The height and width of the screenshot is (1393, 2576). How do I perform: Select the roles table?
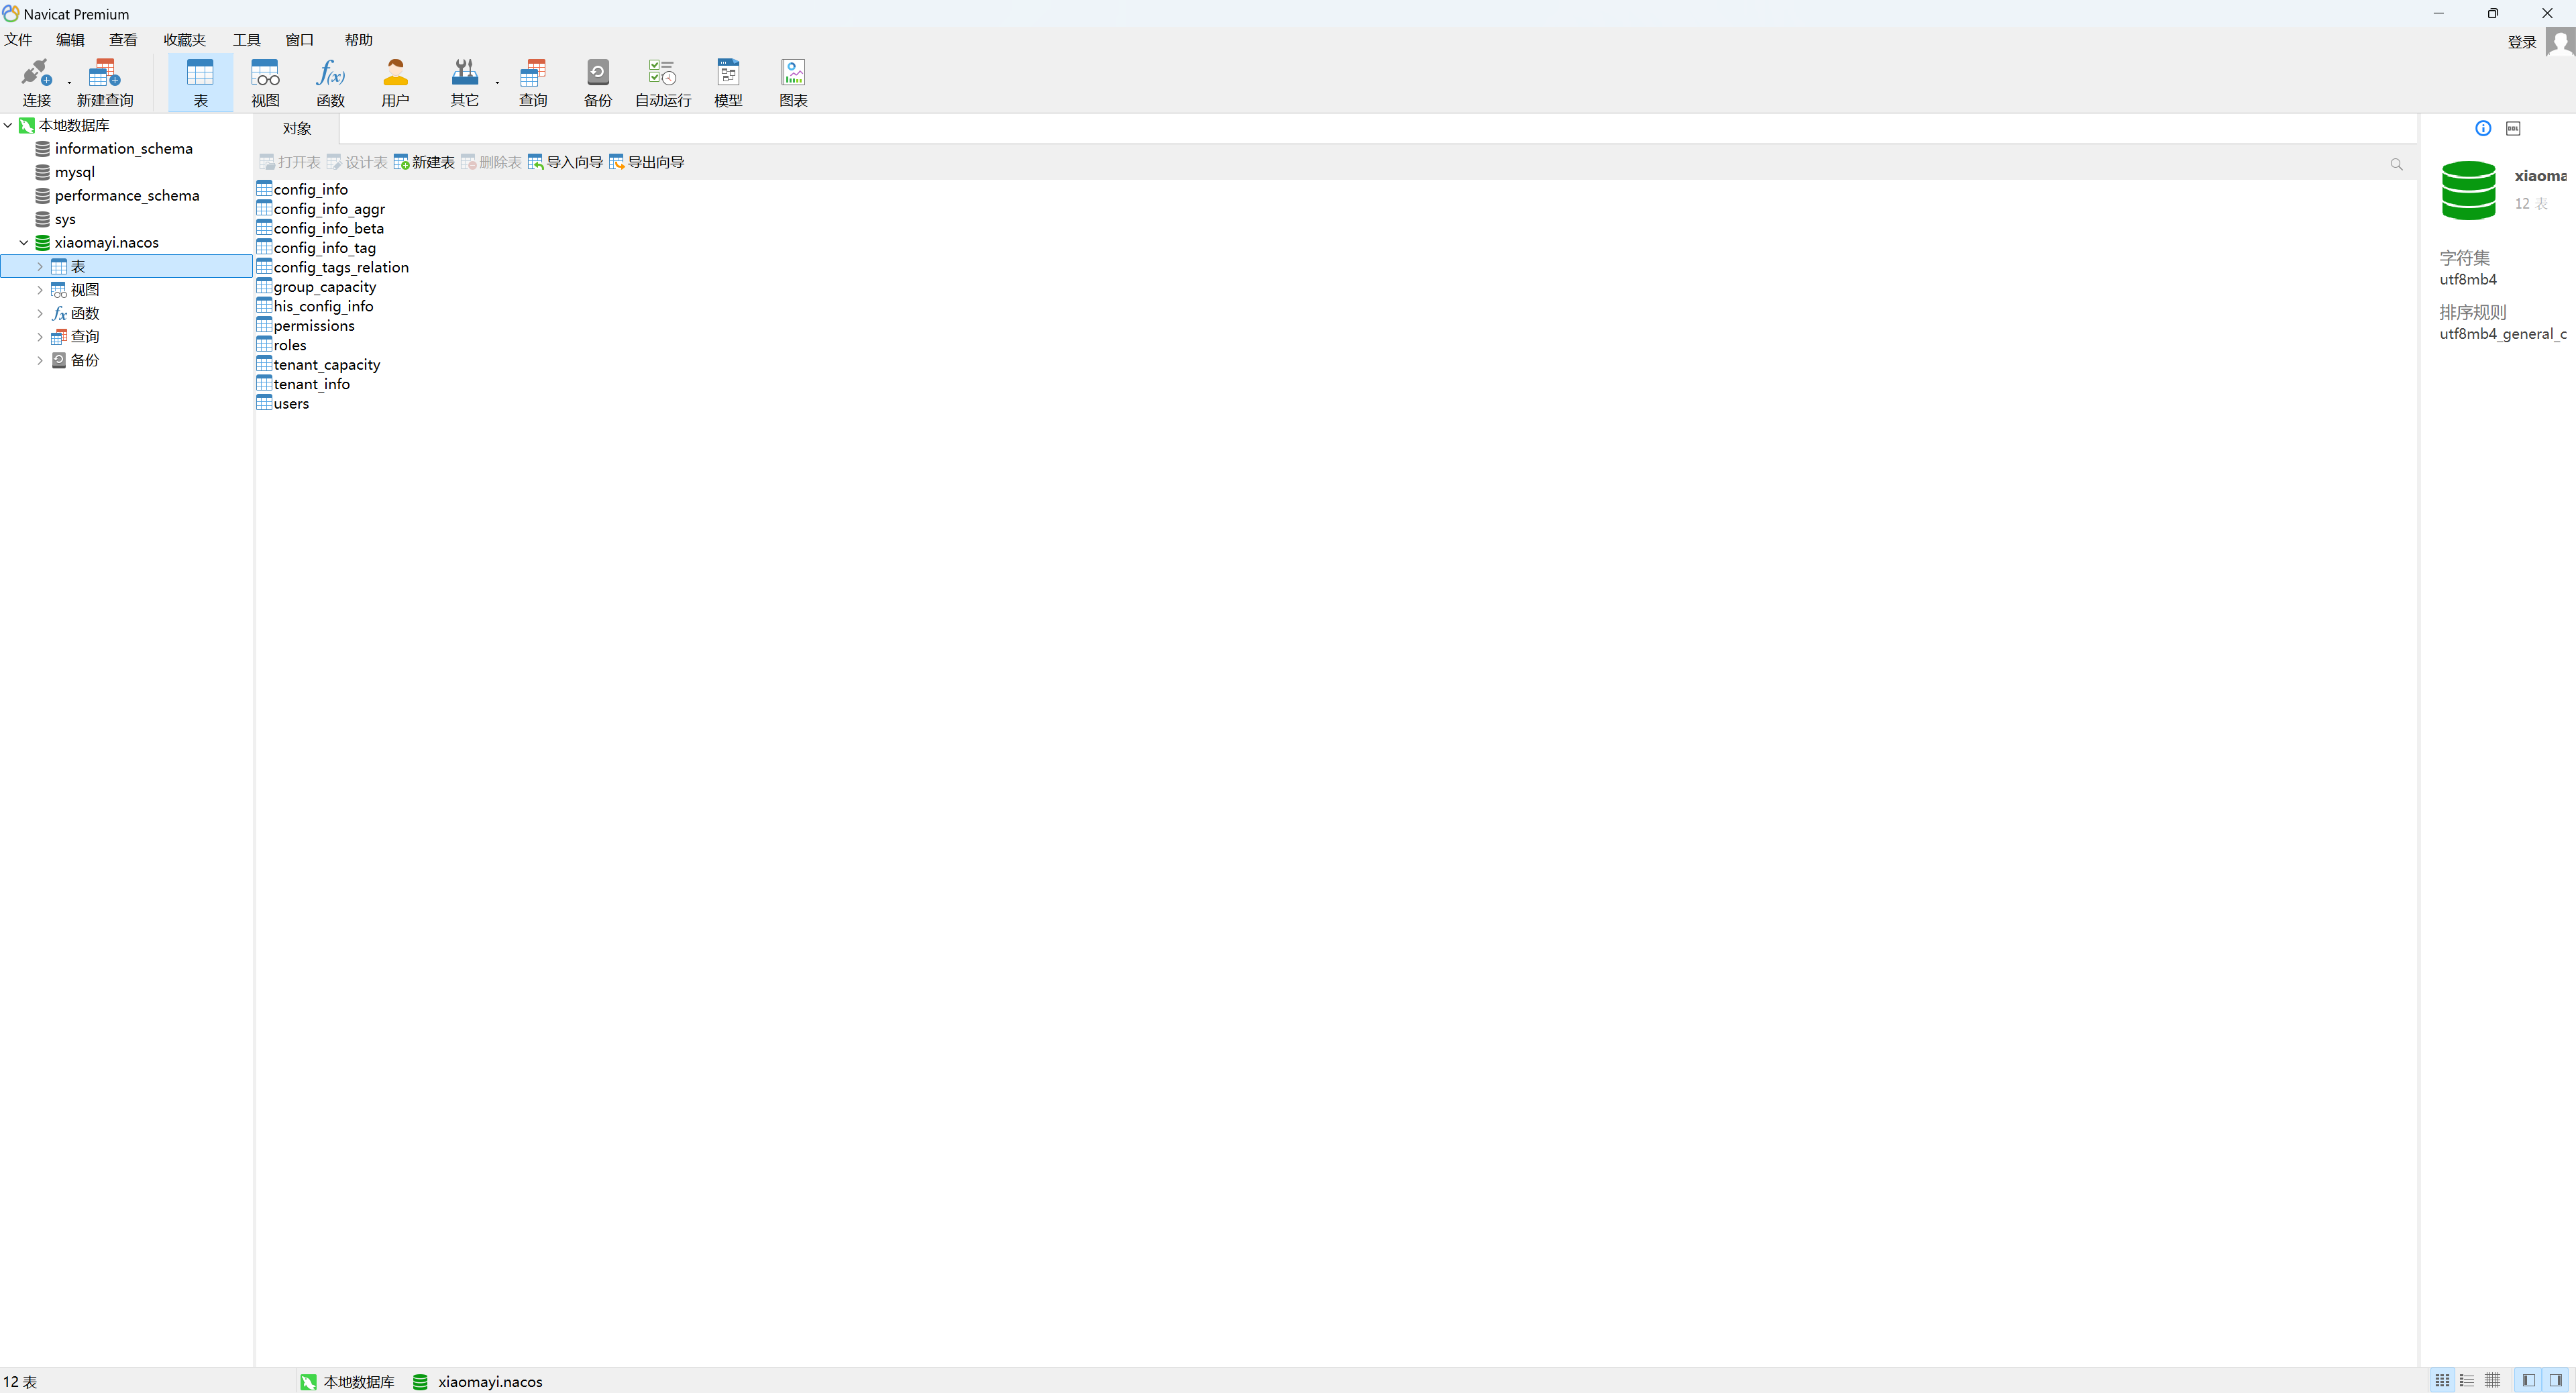click(282, 345)
